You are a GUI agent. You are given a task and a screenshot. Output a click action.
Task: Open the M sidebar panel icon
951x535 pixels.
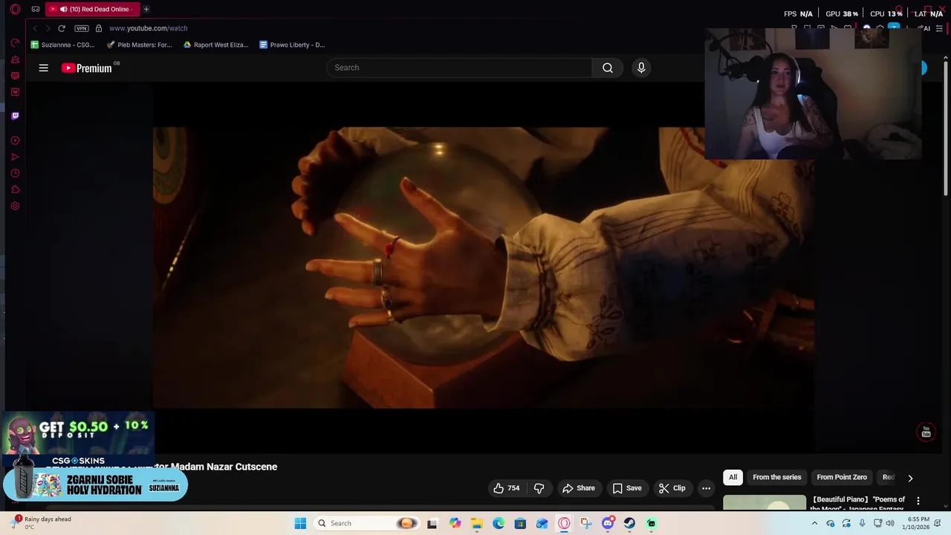[x=15, y=92]
